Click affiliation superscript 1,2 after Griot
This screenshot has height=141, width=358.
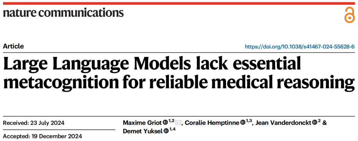click(x=171, y=121)
